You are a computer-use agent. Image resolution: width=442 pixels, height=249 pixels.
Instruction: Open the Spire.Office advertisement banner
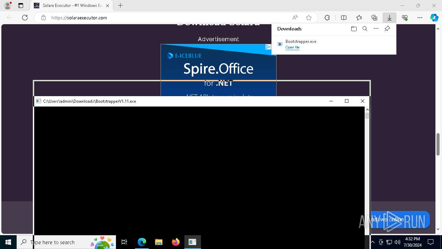click(x=218, y=70)
